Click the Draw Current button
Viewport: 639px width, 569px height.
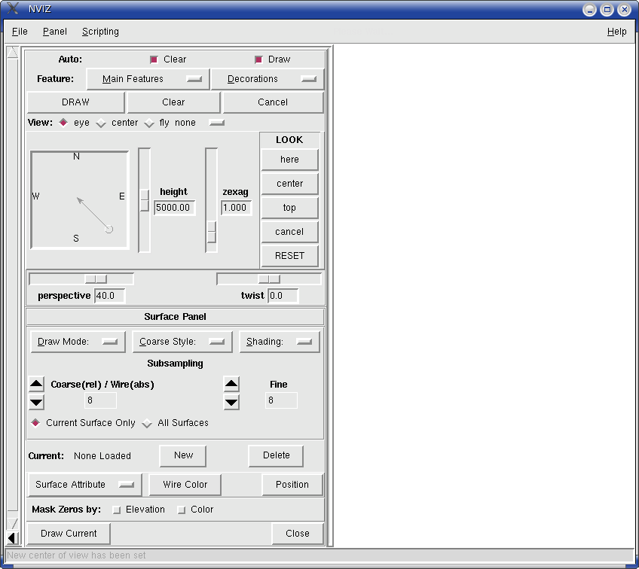pyautogui.click(x=69, y=534)
